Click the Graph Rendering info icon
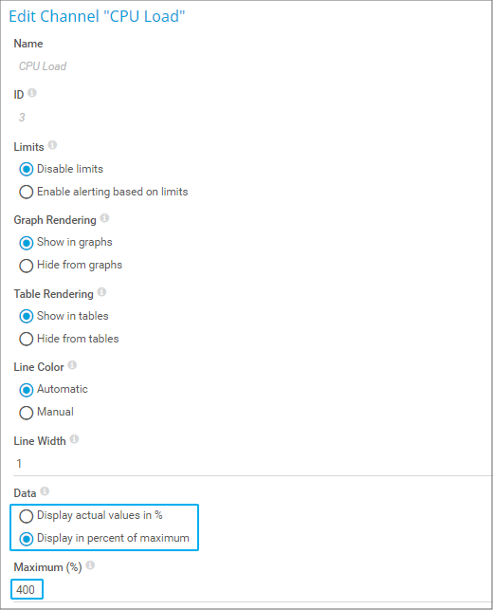This screenshot has width=493, height=610. click(104, 218)
